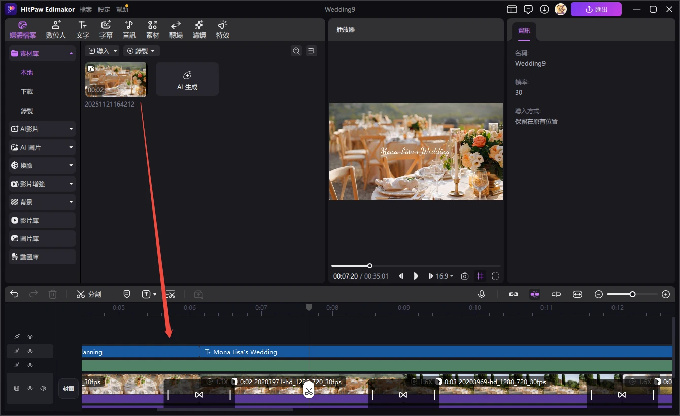The width and height of the screenshot is (680, 416).
Task: Toggle the grid overlay in the player
Action: click(480, 276)
